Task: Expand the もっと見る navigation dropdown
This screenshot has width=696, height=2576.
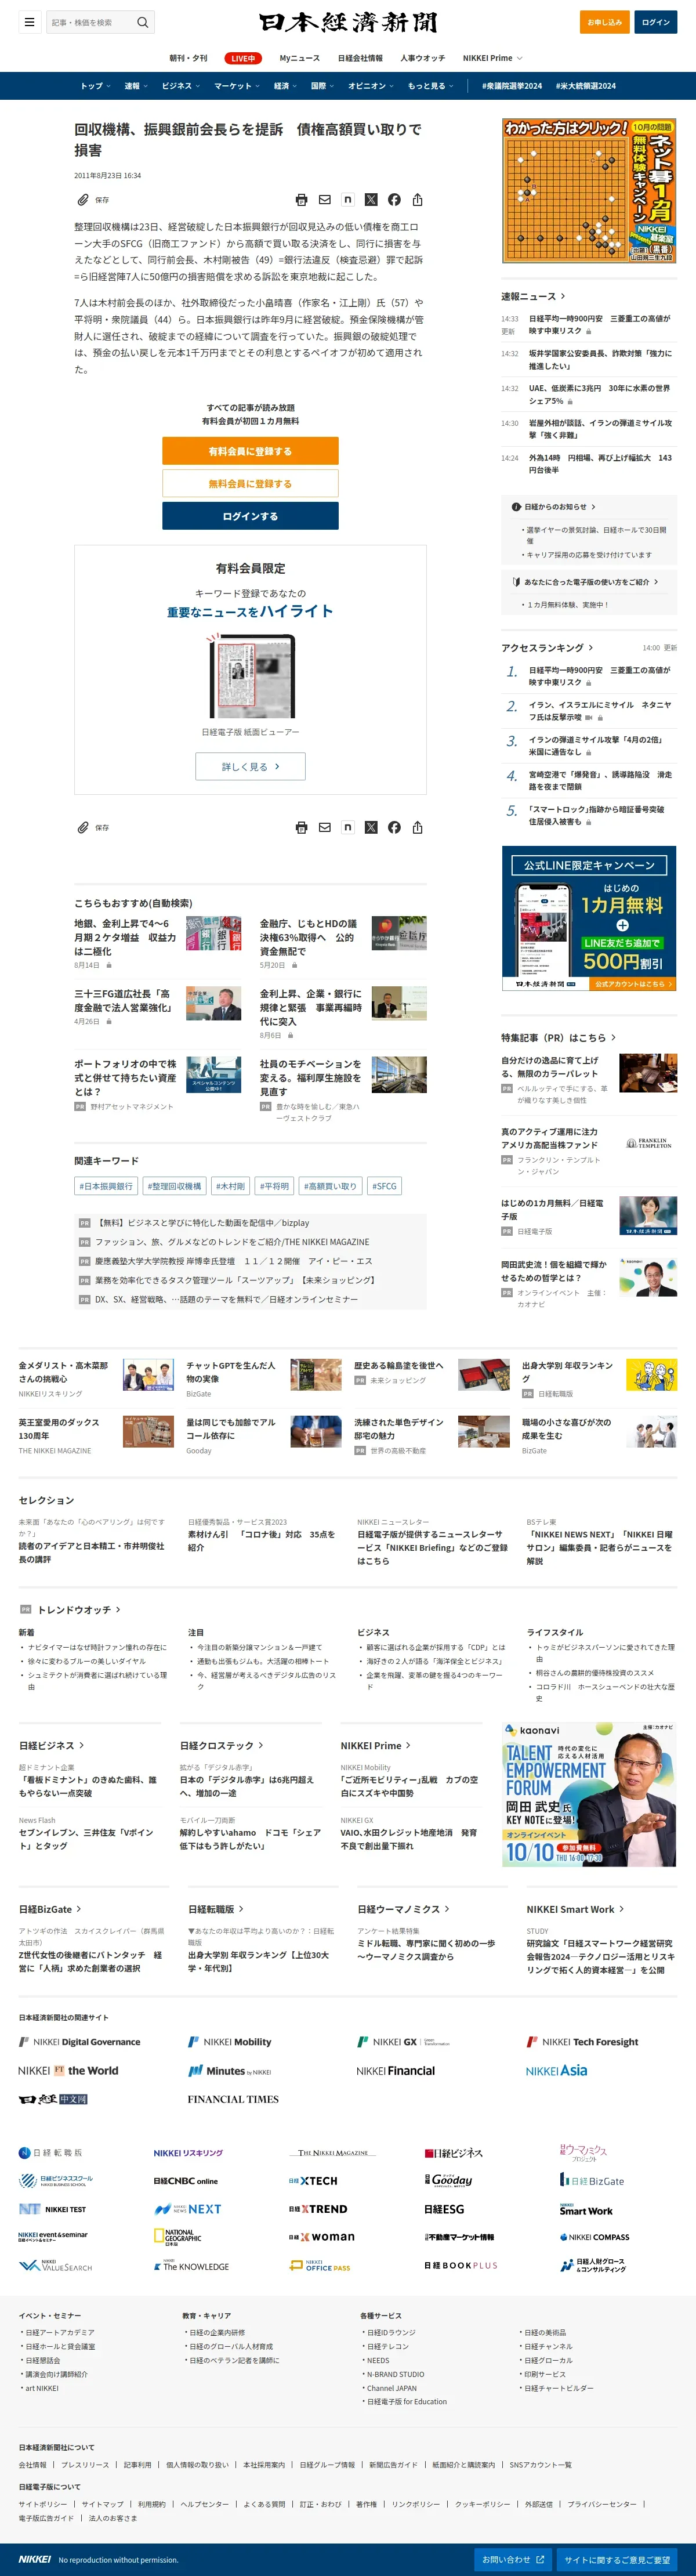Action: pos(430,86)
